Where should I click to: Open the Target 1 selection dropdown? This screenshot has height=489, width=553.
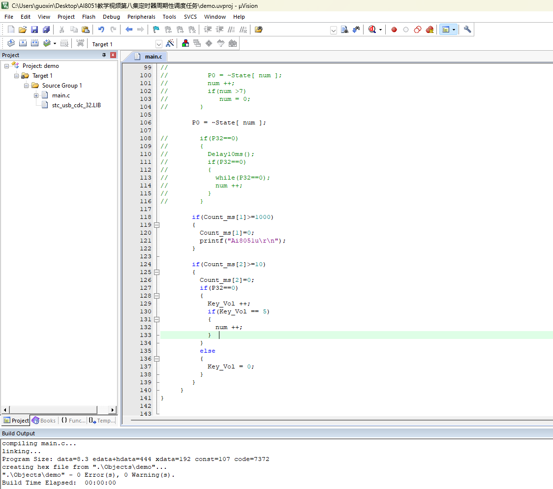pos(159,44)
